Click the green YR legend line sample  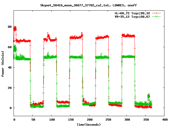[x=156, y=17]
